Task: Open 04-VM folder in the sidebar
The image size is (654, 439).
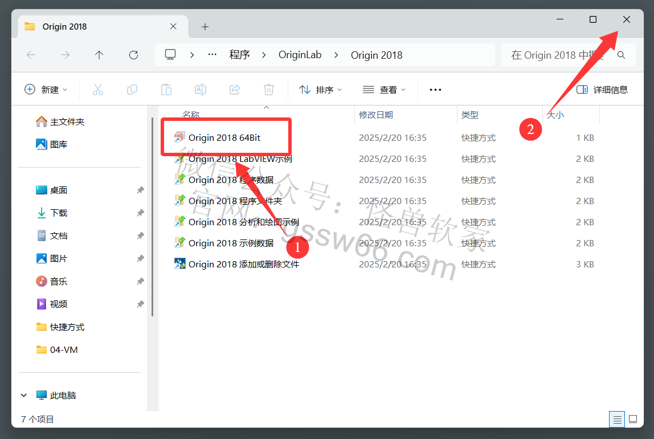Action: [57, 349]
